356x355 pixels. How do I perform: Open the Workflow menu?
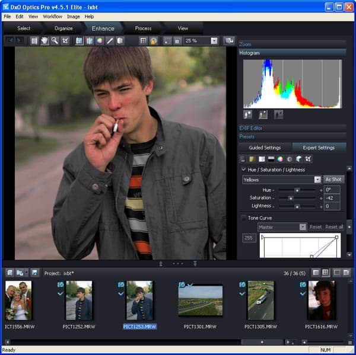[x=52, y=17]
